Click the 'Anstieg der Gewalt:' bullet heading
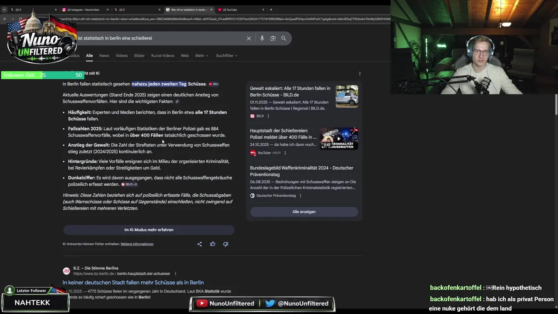This screenshot has width=558, height=314. tap(89, 145)
